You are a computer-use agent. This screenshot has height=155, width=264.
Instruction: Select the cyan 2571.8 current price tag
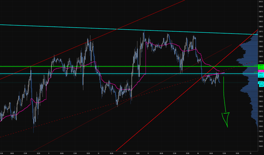coord(261,83)
